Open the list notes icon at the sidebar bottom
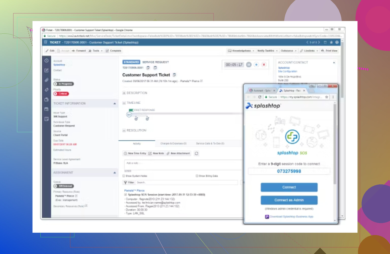Viewport: 390px width, 254px height. [46, 119]
